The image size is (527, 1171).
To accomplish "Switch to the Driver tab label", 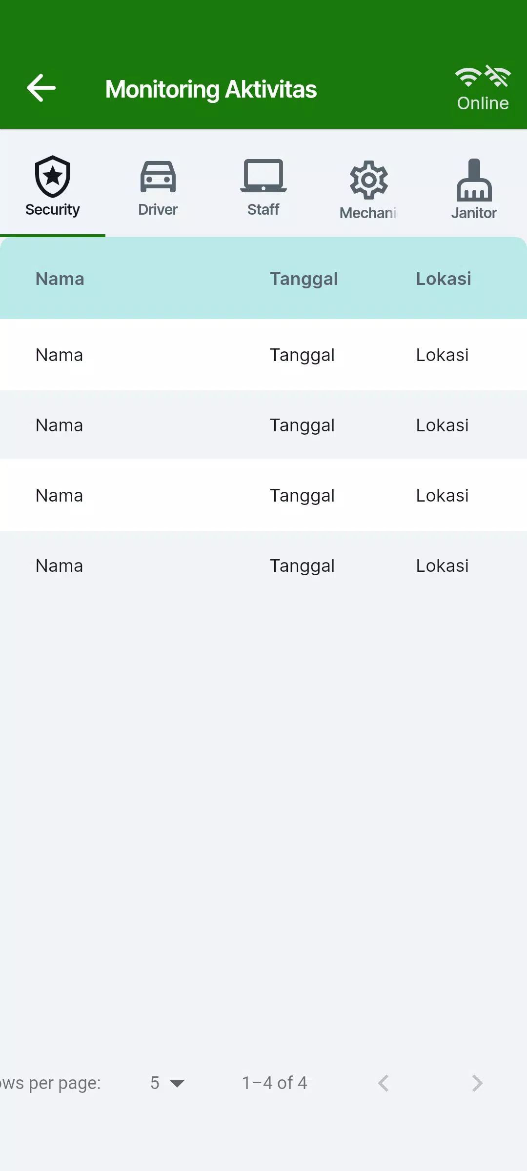I will pyautogui.click(x=158, y=209).
